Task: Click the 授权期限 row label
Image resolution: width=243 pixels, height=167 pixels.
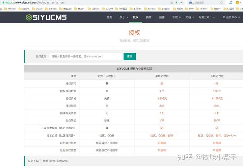Action: [x=71, y=106]
